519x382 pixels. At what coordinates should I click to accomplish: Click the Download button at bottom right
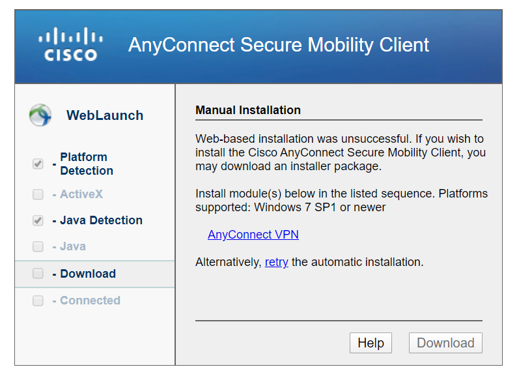[x=445, y=343]
